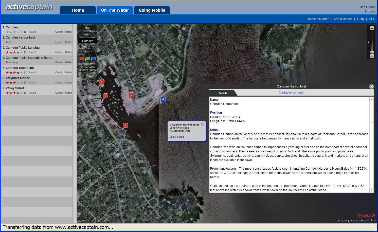378x232 pixels.
Task: Click the Navigational : Inlet link
Action: (292, 93)
